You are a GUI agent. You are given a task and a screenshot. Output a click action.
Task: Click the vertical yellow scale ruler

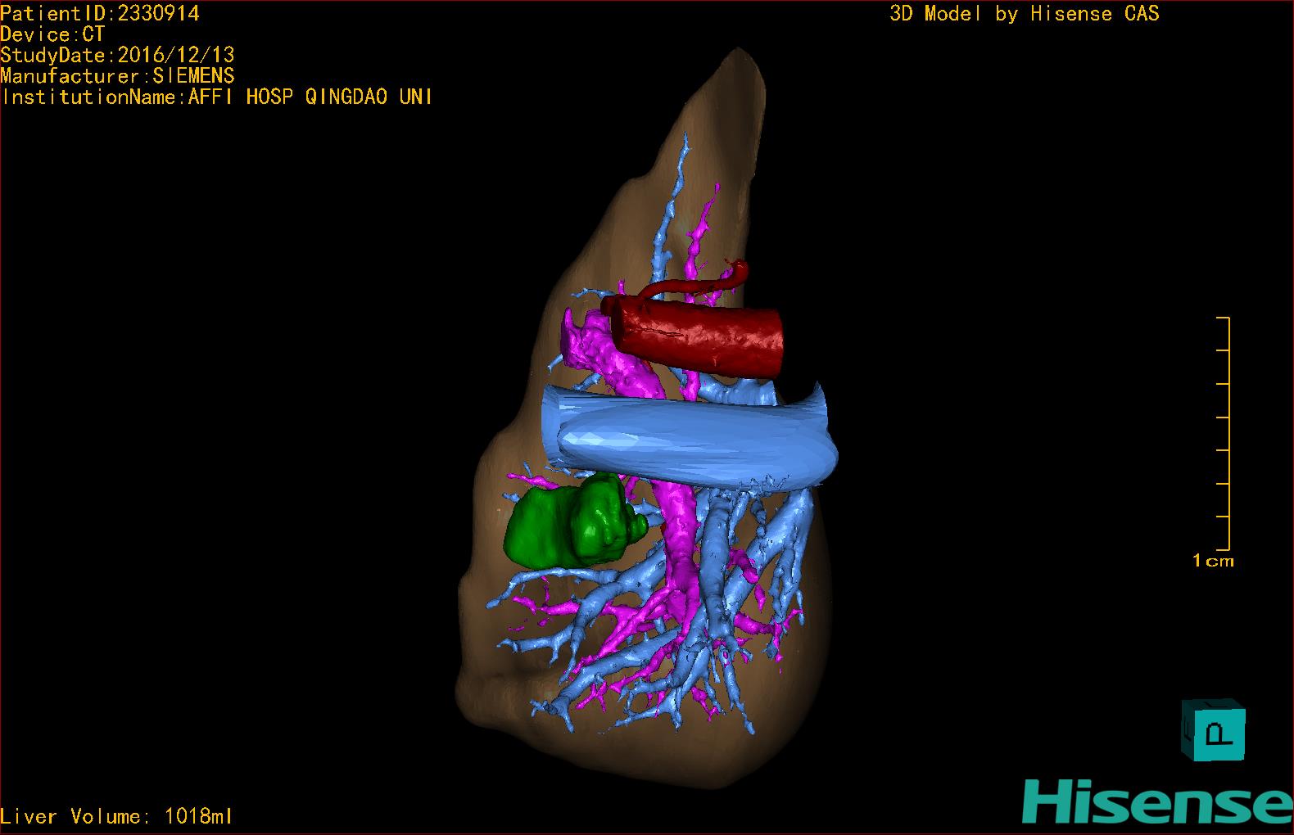pos(1224,433)
